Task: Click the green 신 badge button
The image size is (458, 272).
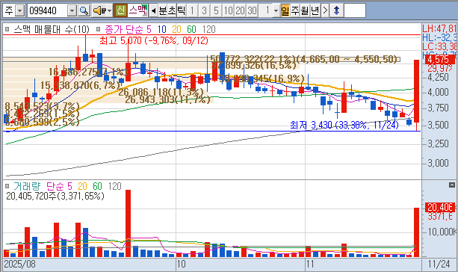Action: [x=120, y=10]
